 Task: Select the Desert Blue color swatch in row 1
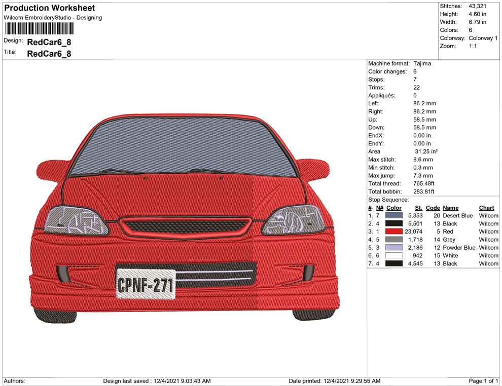[x=395, y=215]
